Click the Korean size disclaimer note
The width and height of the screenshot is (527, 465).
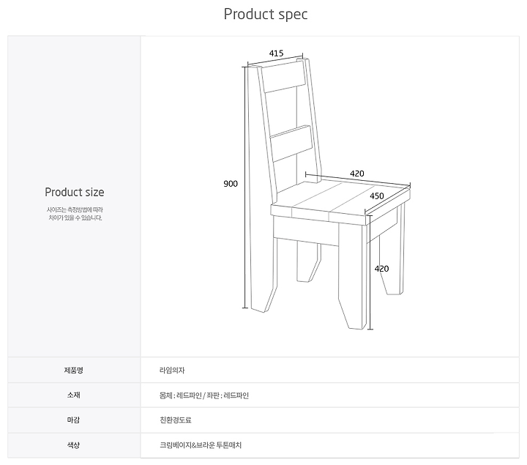(x=75, y=214)
